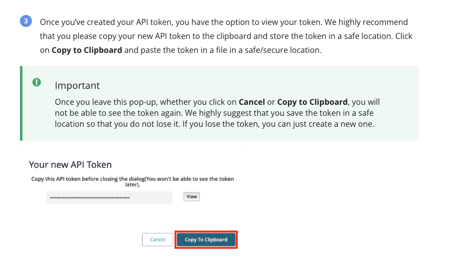Click bold 'Cancel' word in the Important note

(x=252, y=102)
